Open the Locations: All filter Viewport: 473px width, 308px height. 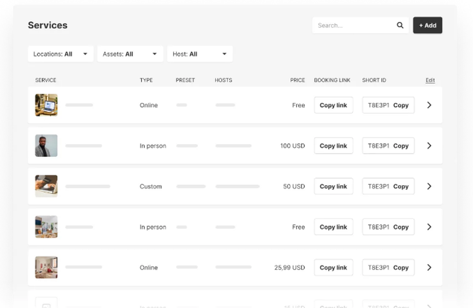[60, 53]
